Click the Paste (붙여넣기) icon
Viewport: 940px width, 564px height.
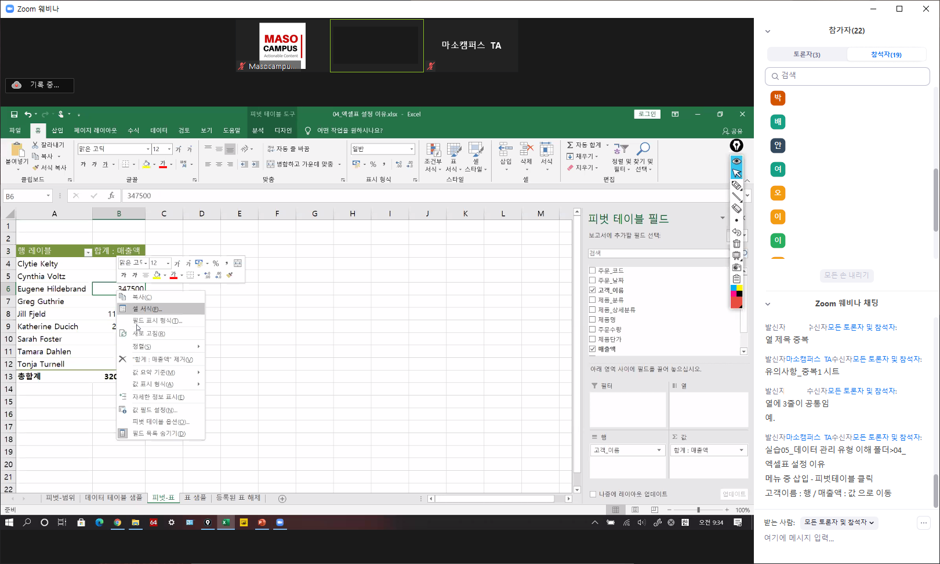coord(17,153)
